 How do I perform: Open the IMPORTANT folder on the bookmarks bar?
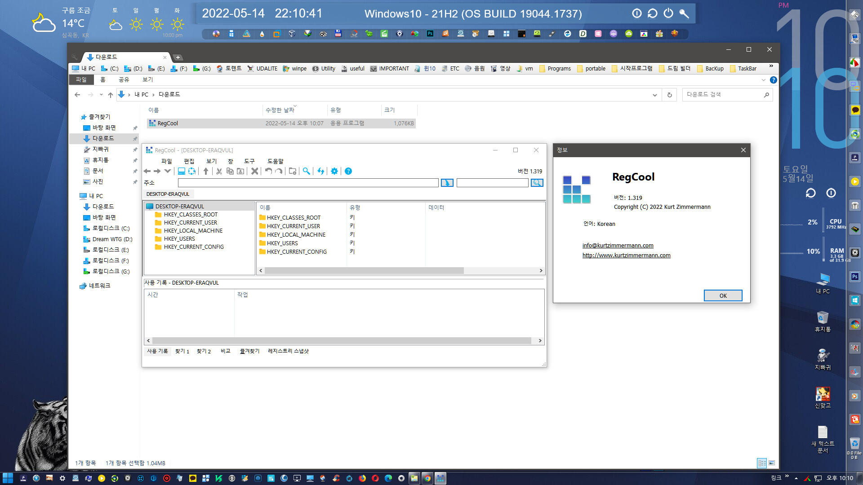coord(389,69)
